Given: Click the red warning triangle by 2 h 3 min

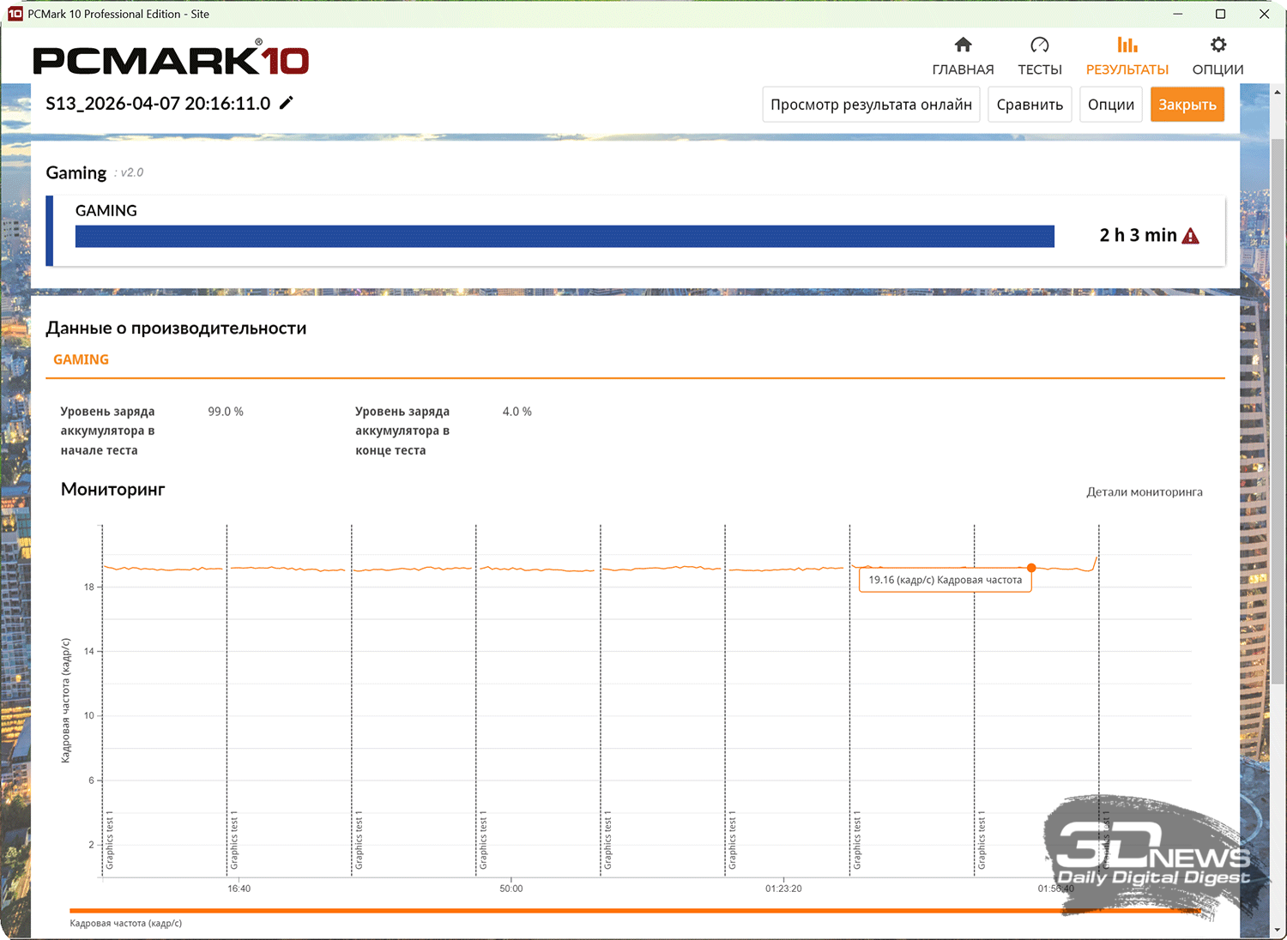Looking at the screenshot, I should [x=1191, y=236].
